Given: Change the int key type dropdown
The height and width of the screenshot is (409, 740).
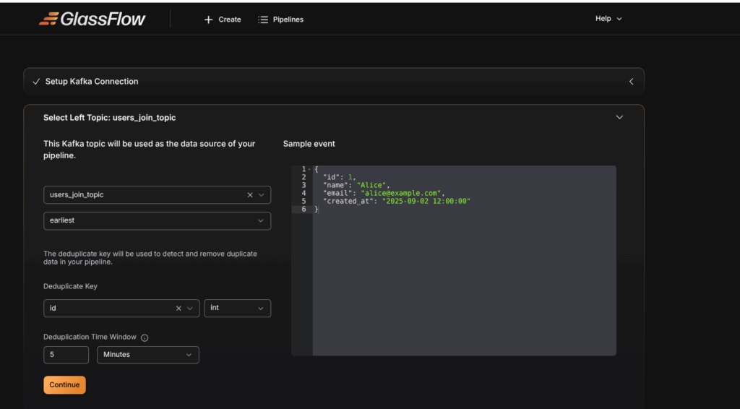Looking at the screenshot, I should click(x=237, y=309).
